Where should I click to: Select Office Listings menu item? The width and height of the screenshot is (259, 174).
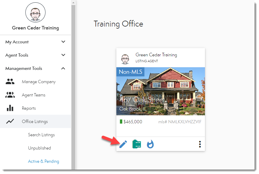pyautogui.click(x=35, y=122)
